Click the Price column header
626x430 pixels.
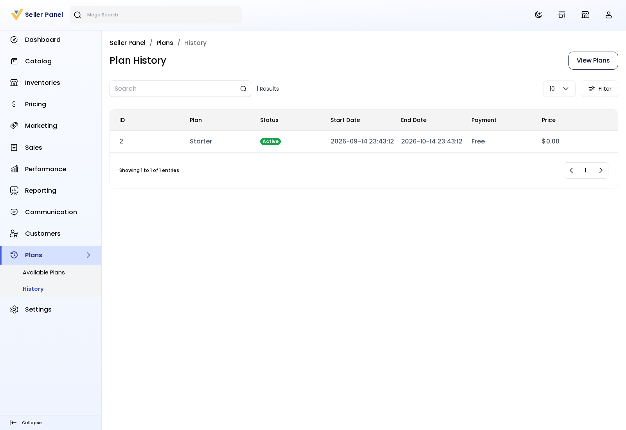tap(549, 120)
